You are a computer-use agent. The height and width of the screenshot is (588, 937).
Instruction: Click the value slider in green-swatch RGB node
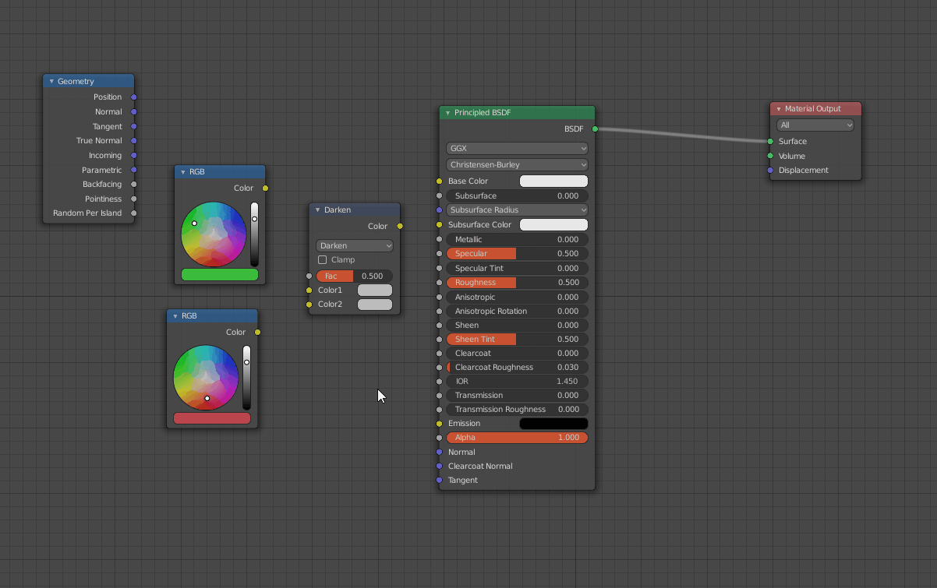(x=254, y=234)
